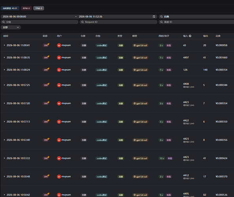234x197 pixels.
Task: Click muyuan avatar icon in the 11:00:41 row
Action: pos(59,45)
